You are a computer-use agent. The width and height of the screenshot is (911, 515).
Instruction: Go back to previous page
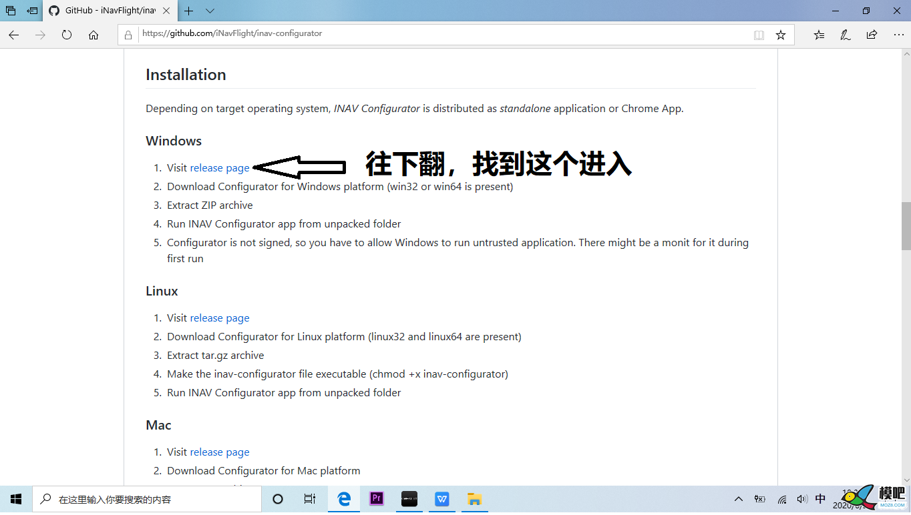click(14, 35)
